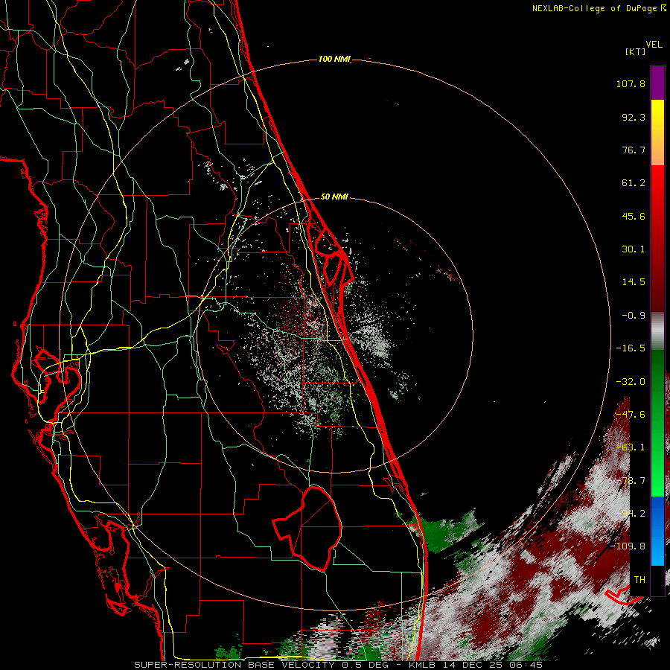Click the NEXLAB-College of DuPage title text
This screenshot has width=670, height=670.
point(599,8)
